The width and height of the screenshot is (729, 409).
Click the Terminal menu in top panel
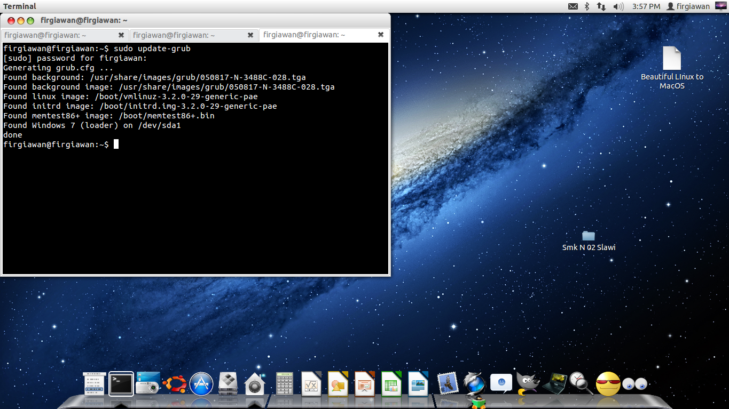pos(20,6)
